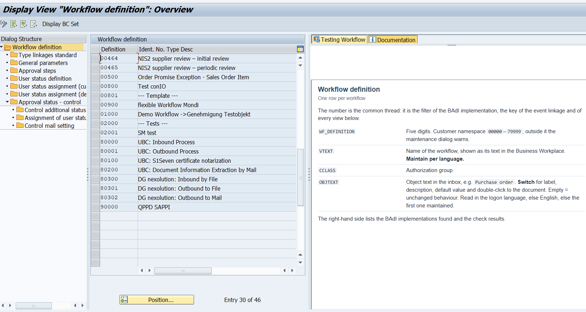Click the Select Block toolbar icon

(x=24, y=24)
